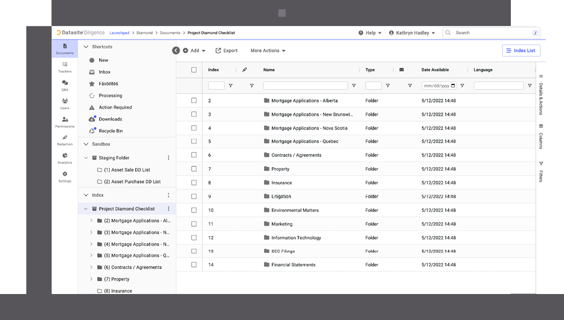Go to the Users sidebar icon
The width and height of the screenshot is (564, 320).
click(65, 103)
